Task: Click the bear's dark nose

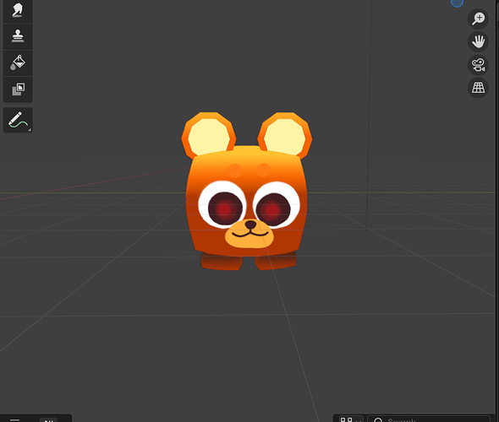Action: pyautogui.click(x=250, y=225)
